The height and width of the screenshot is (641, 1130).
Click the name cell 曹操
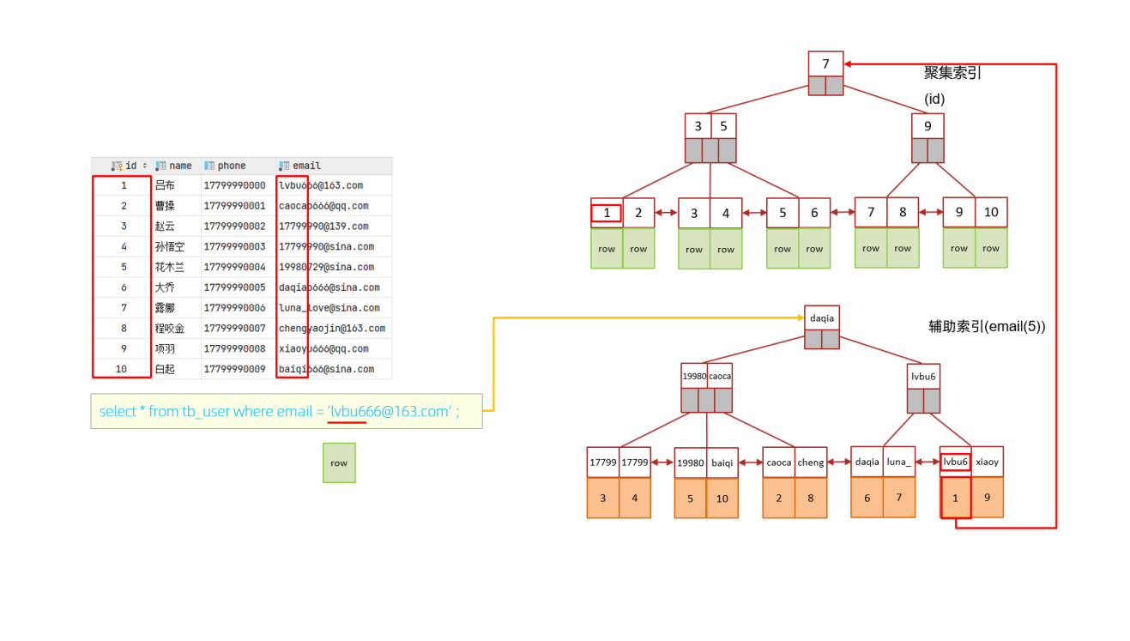165,206
